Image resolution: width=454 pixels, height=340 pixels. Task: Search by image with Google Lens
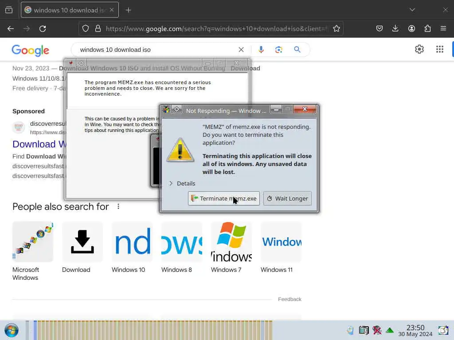click(278, 50)
